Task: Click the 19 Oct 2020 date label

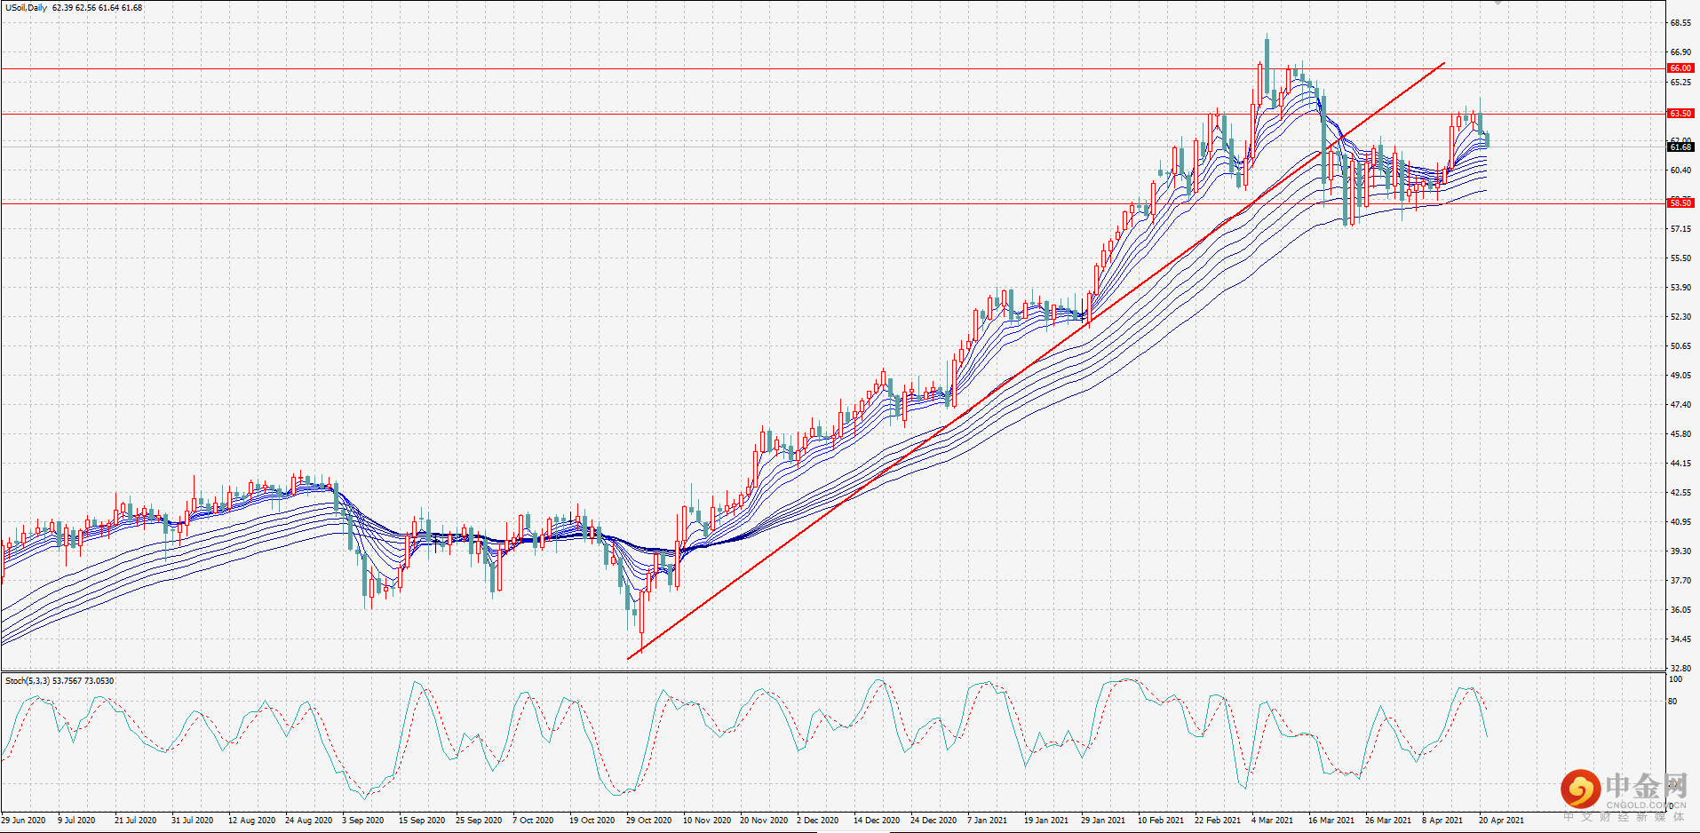Action: (x=592, y=821)
